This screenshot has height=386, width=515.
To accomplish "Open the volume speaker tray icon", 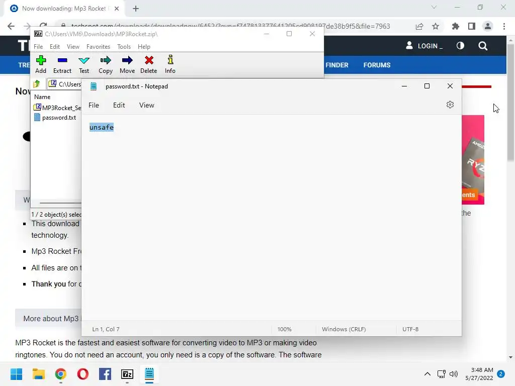I will coord(454,374).
